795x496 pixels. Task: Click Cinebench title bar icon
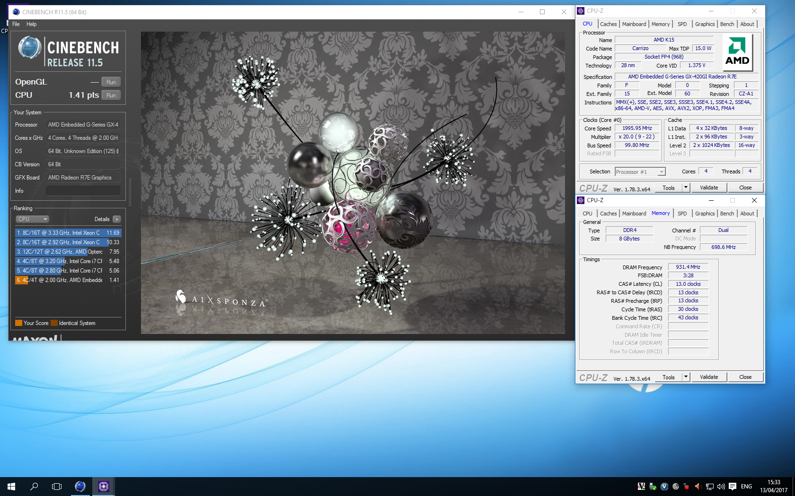pyautogui.click(x=16, y=12)
